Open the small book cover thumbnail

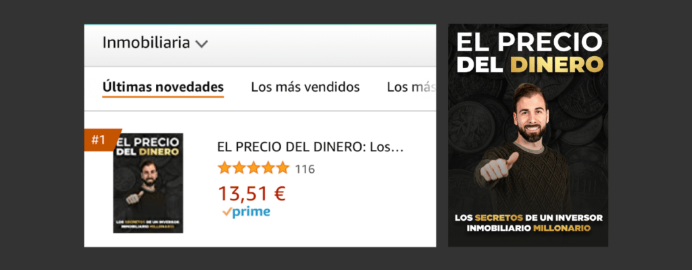[x=148, y=183]
